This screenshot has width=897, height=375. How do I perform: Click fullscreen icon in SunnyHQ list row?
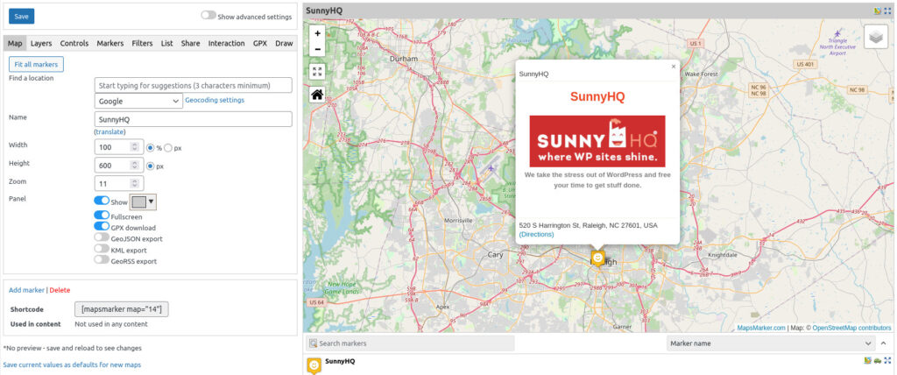[x=888, y=360]
